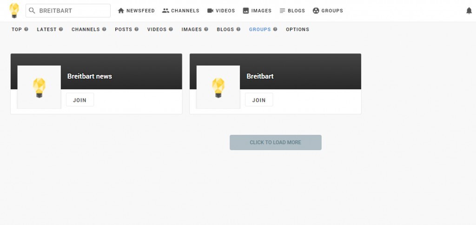Join the Breitbart news group
The height and width of the screenshot is (225, 476).
[x=80, y=100]
